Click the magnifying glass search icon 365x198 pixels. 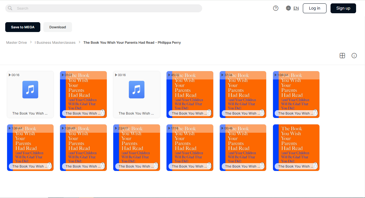pos(10,8)
